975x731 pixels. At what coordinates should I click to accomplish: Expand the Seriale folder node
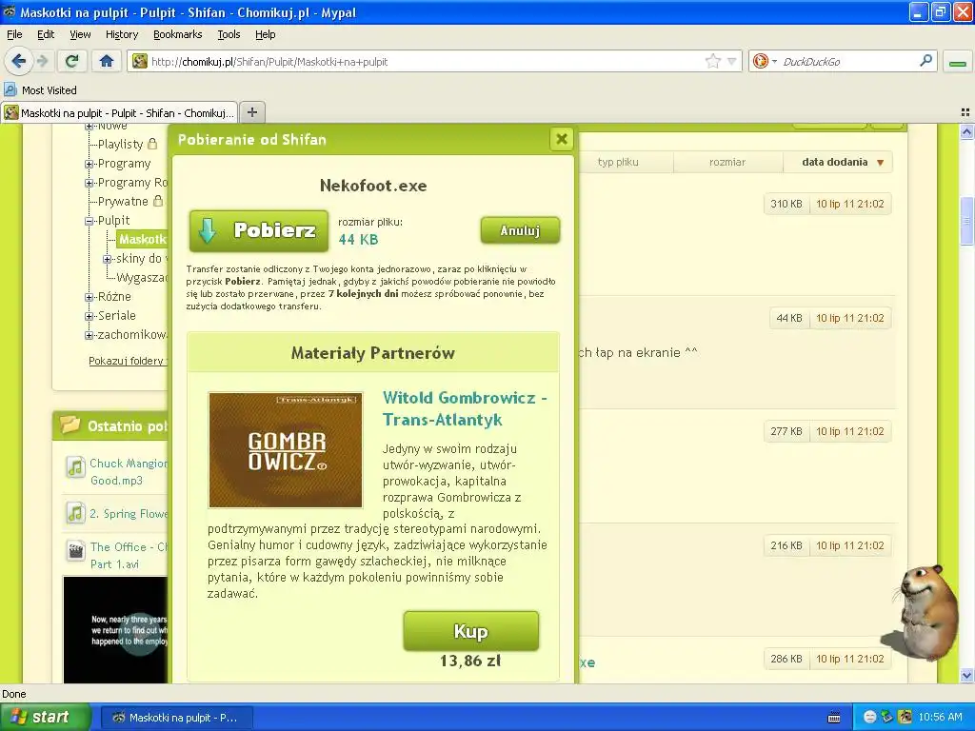(89, 316)
